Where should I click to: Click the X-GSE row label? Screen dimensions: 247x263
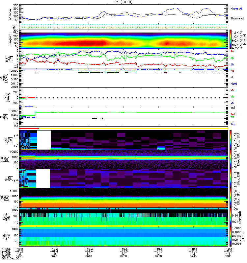[6, 249]
